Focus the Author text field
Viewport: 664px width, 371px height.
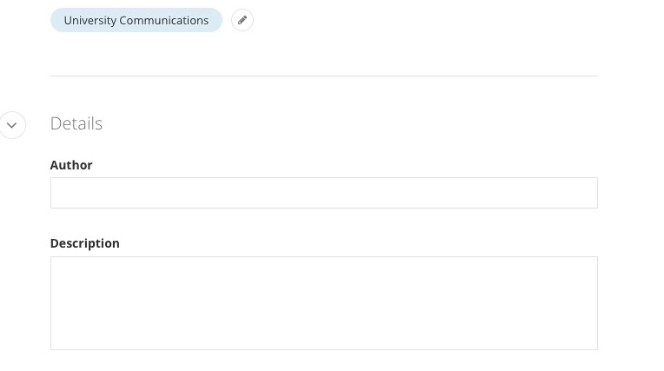pos(323,193)
